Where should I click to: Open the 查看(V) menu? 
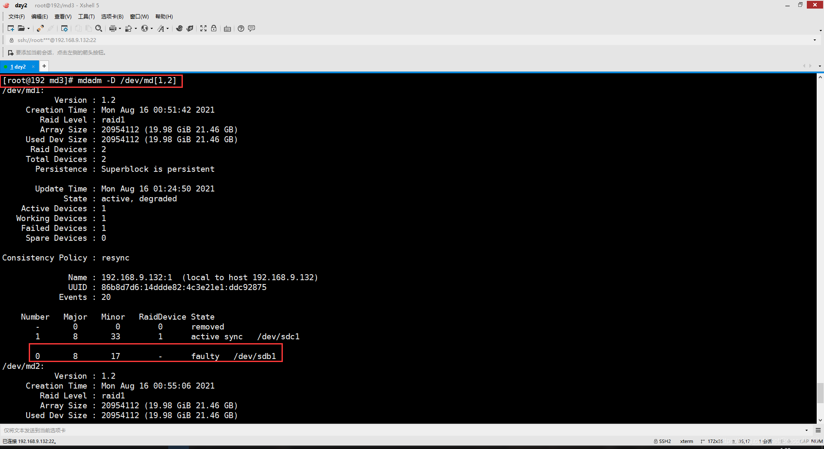tap(63, 17)
